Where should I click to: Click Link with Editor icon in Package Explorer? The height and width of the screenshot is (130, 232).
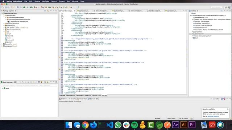coord(48,11)
